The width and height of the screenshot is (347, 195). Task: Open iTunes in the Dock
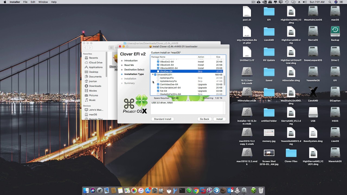pos(141,190)
